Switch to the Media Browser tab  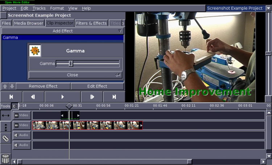click(29, 23)
